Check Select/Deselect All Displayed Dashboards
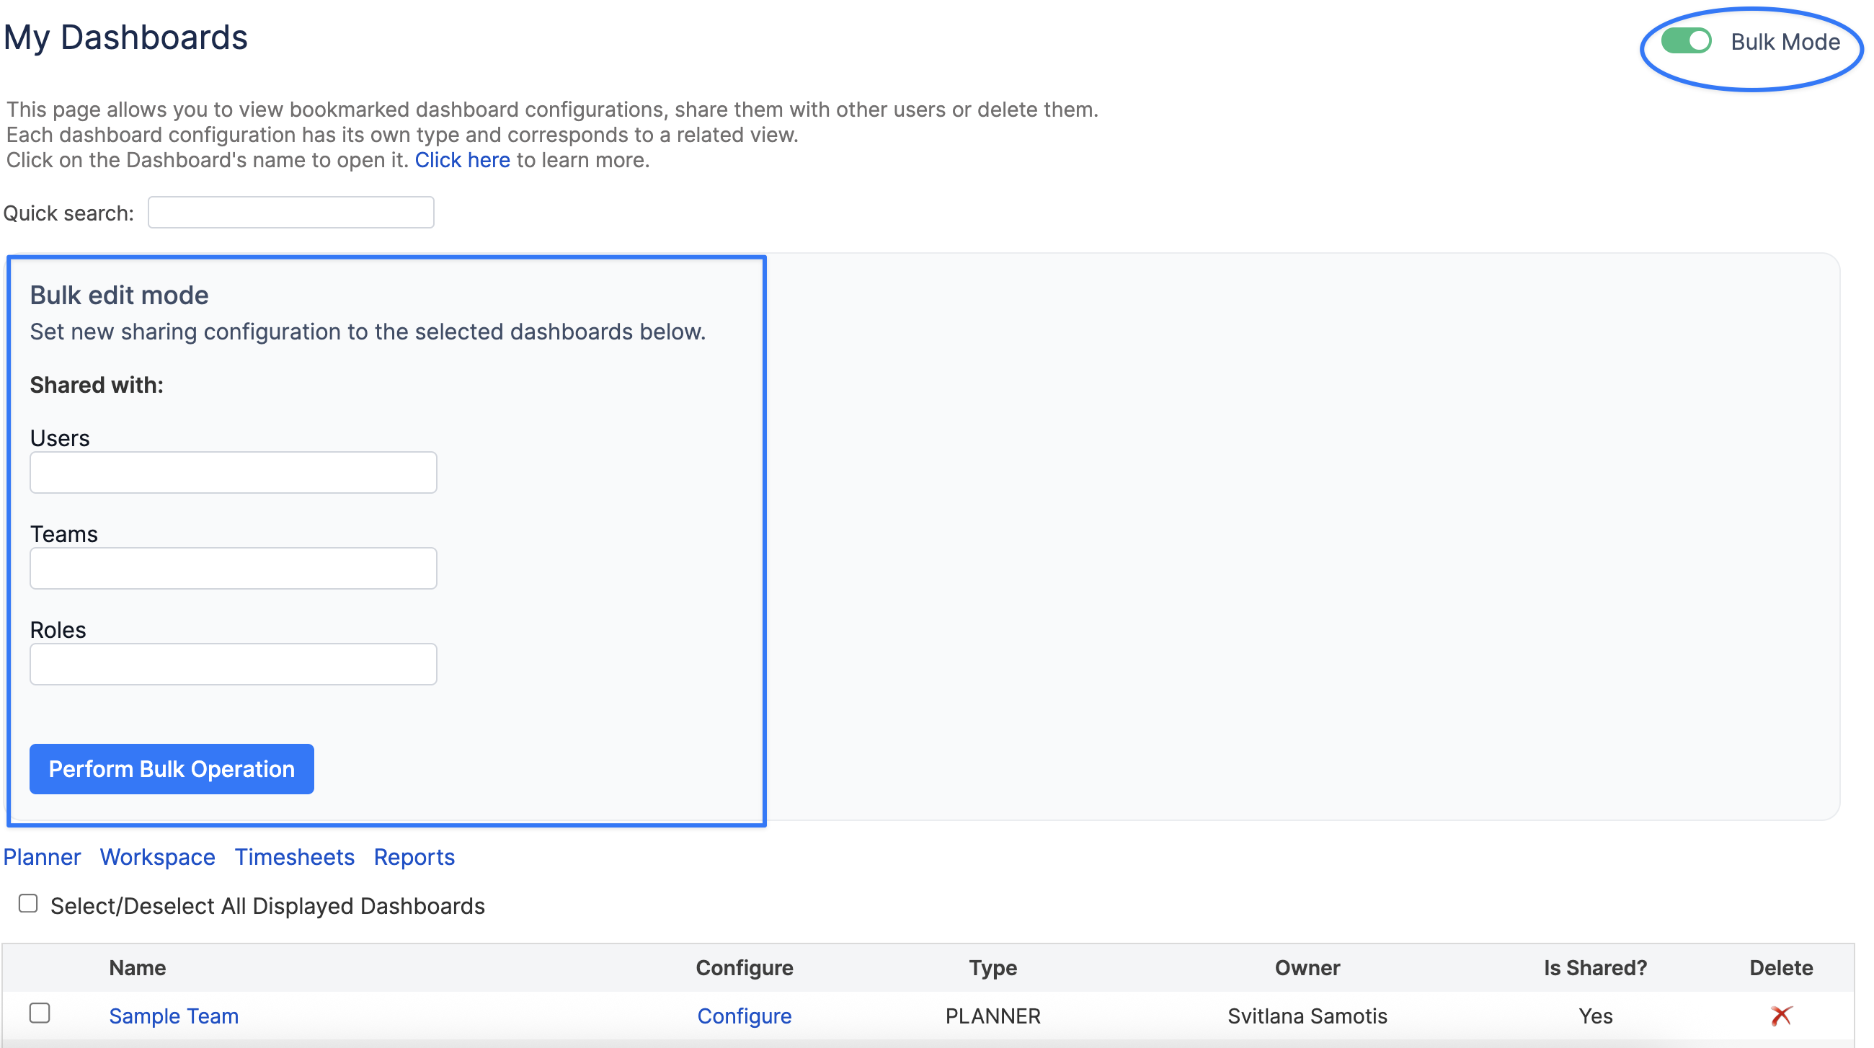The image size is (1874, 1048). tap(28, 903)
